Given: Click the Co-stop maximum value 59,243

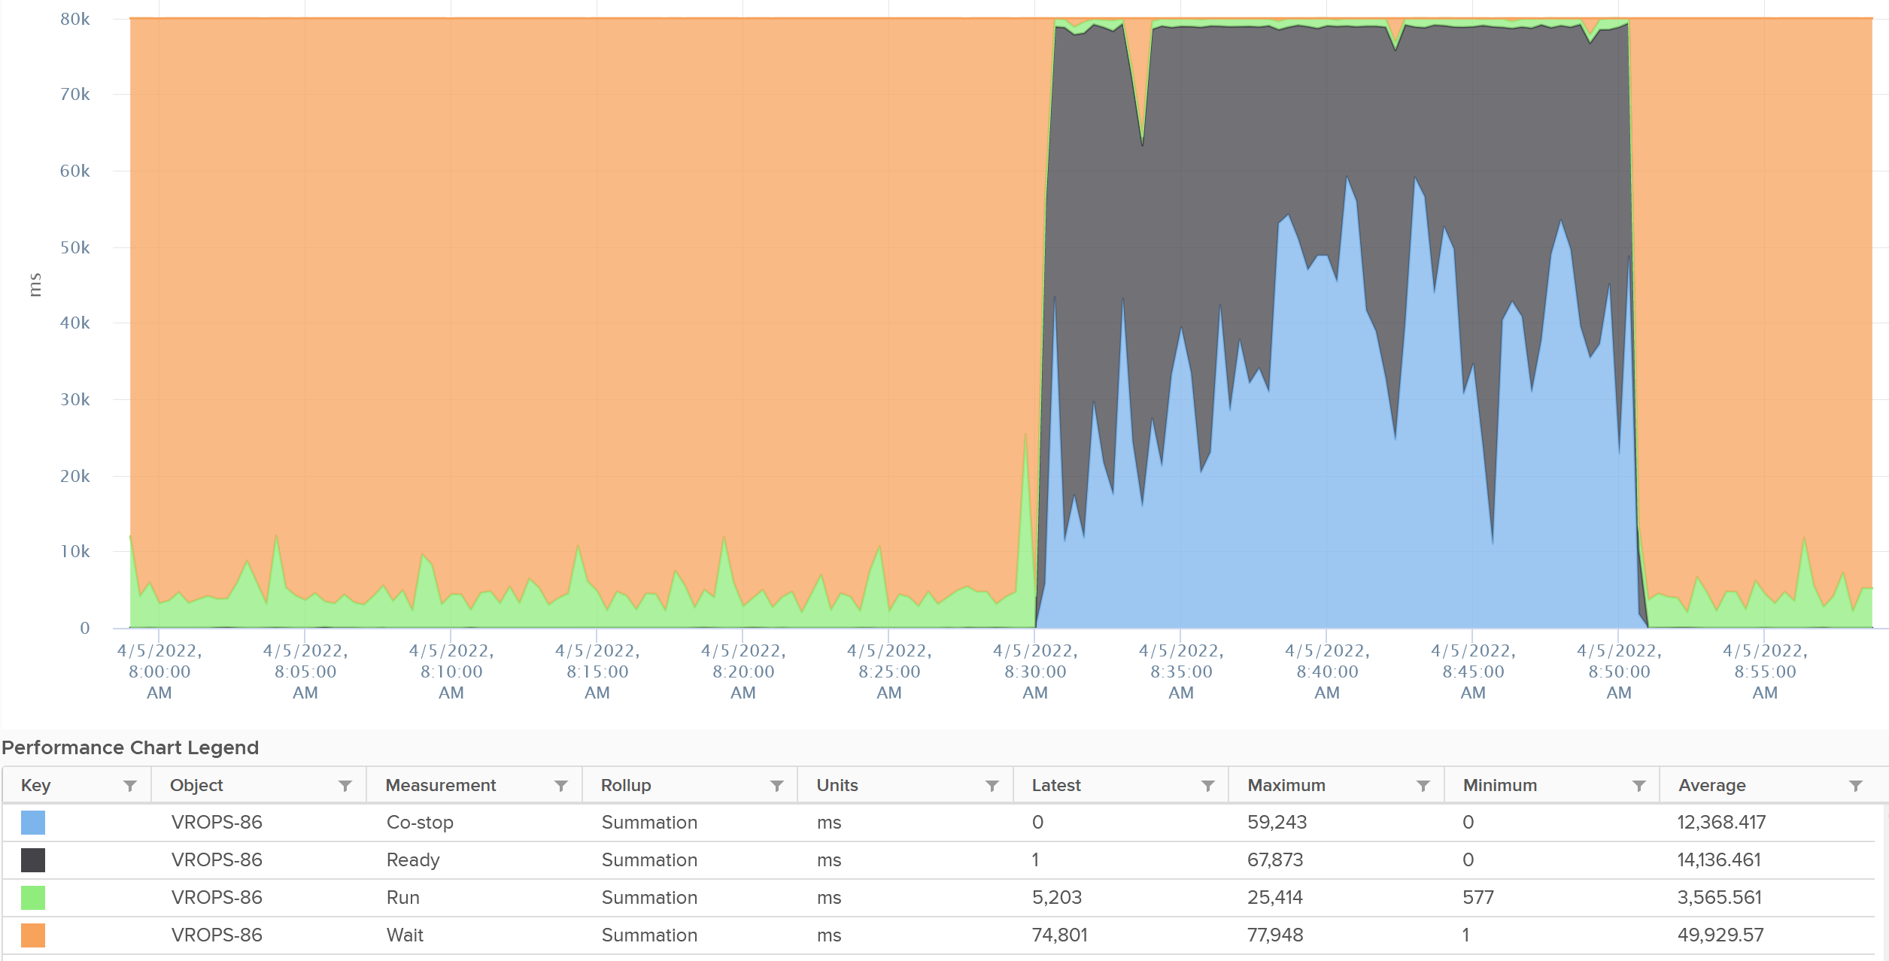Looking at the screenshot, I should coord(1277,823).
